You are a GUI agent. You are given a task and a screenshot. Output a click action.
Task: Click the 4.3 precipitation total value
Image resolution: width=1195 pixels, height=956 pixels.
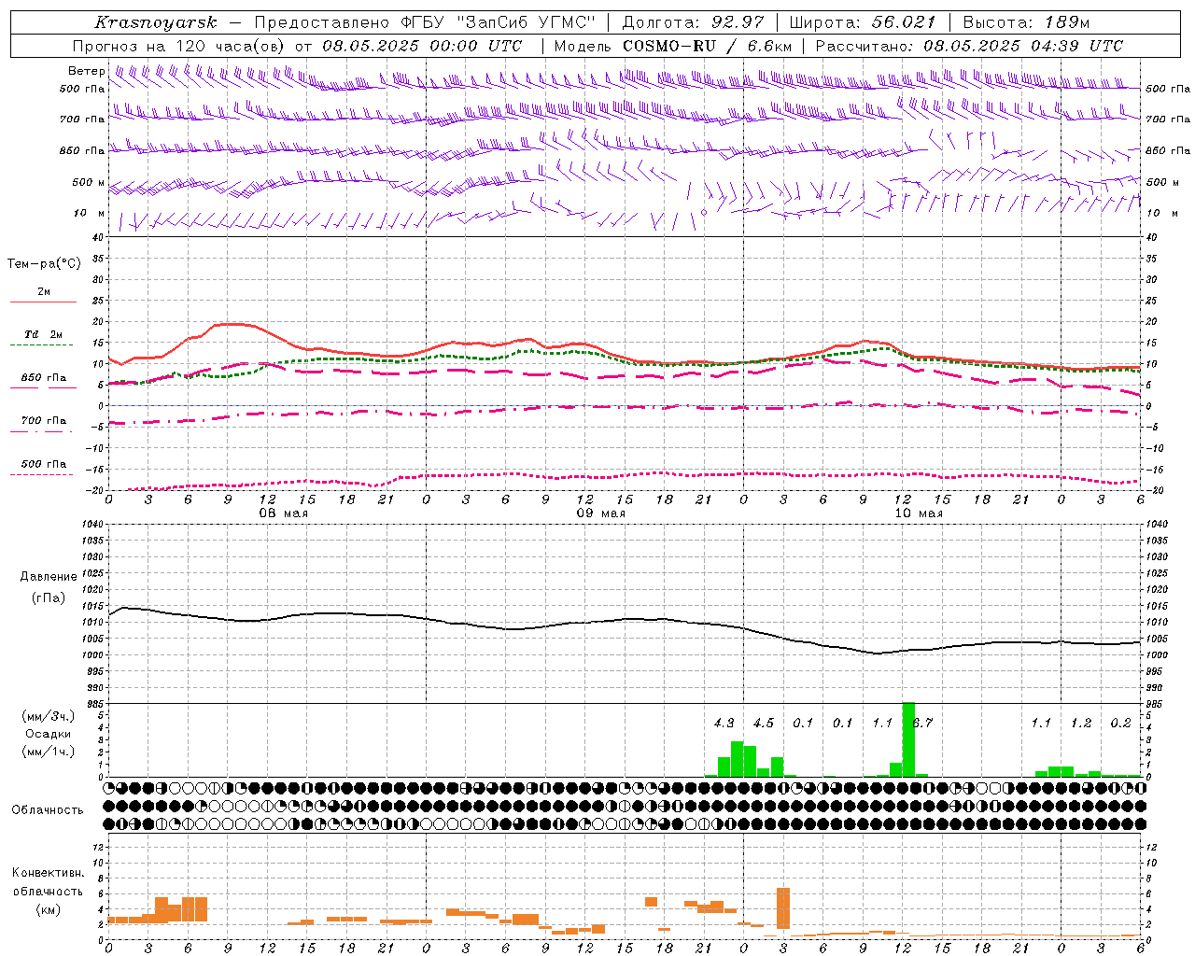(724, 723)
